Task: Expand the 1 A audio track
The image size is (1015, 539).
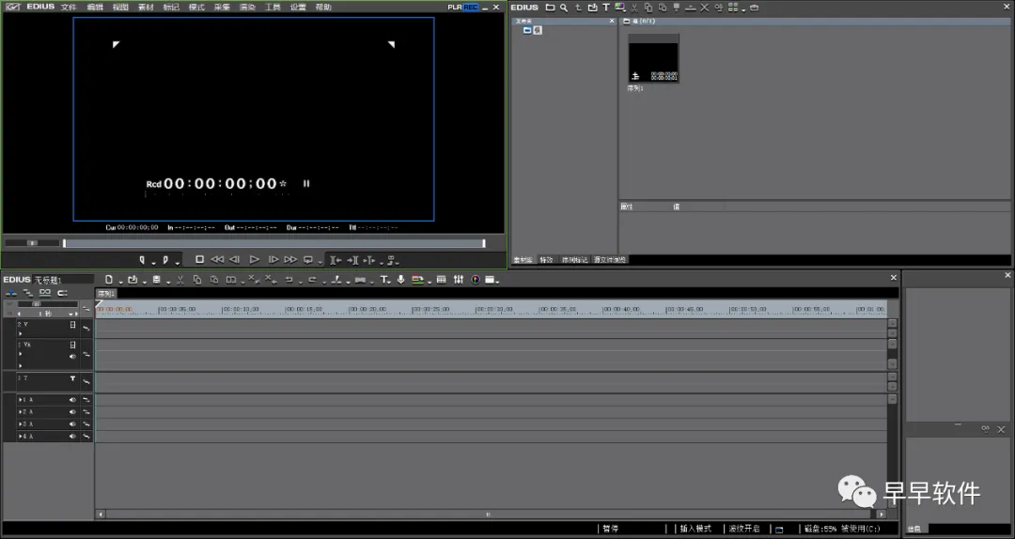Action: (x=20, y=400)
